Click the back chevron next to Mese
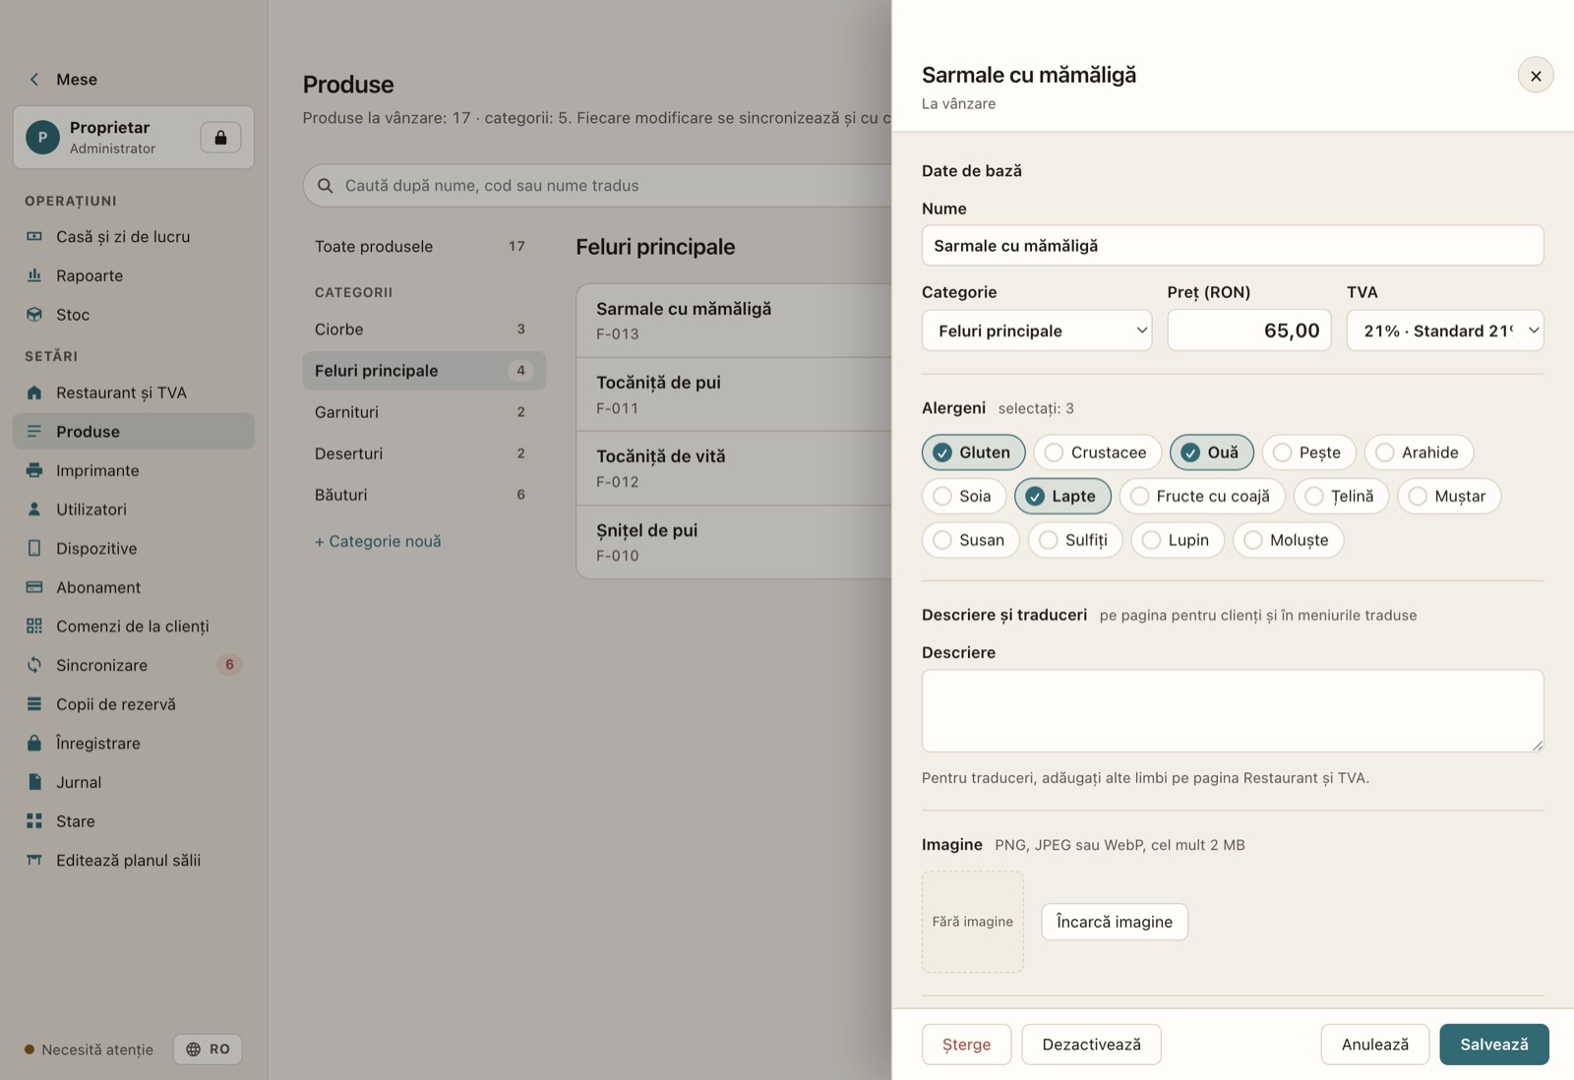The width and height of the screenshot is (1574, 1080). click(x=34, y=80)
